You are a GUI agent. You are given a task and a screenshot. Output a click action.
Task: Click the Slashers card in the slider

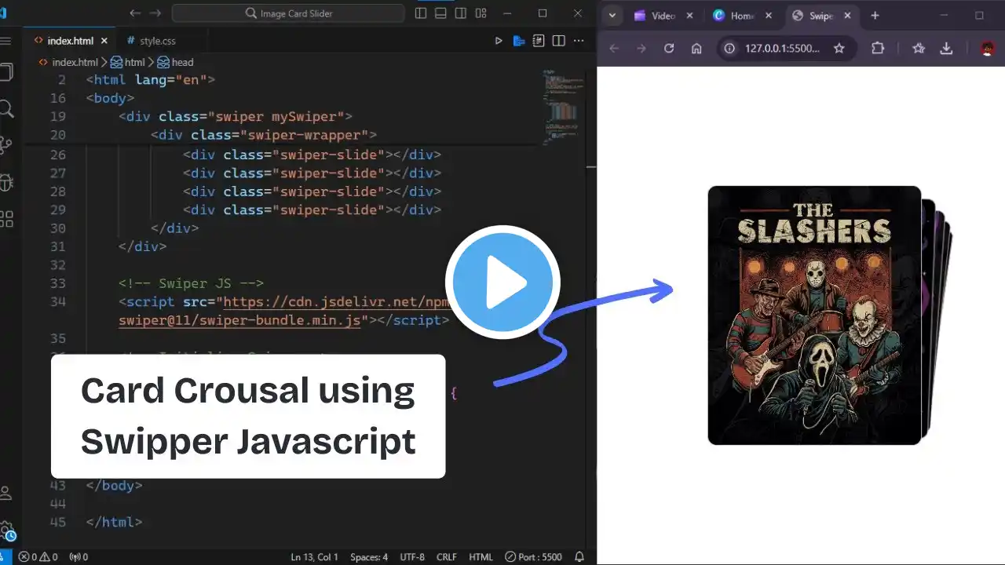click(814, 315)
